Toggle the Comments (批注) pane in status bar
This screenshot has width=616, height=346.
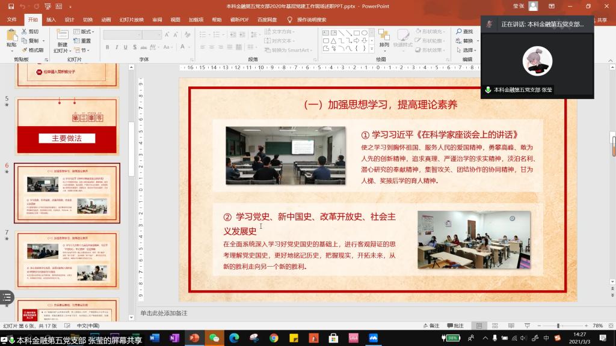coord(455,326)
